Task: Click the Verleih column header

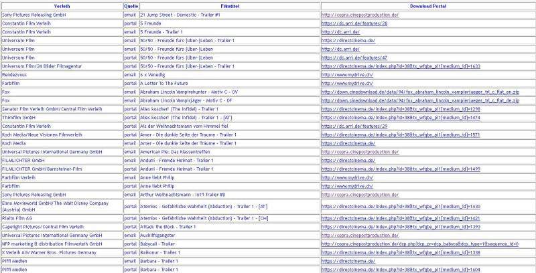Action: (62, 5)
